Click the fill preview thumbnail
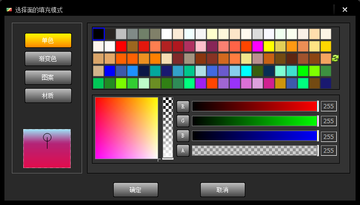 pyautogui.click(x=47, y=148)
